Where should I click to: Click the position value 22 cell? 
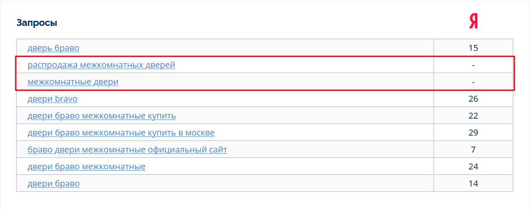click(x=473, y=116)
